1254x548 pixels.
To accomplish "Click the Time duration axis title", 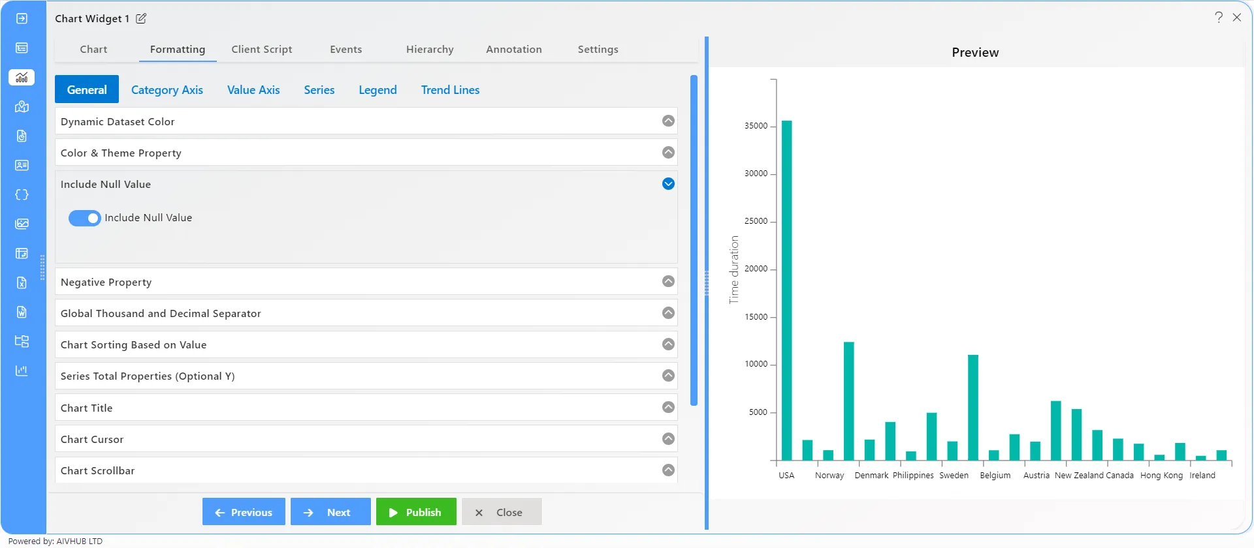I will (734, 269).
